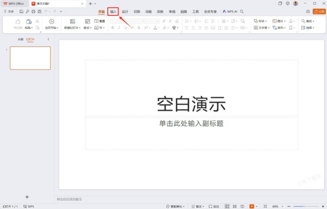The width and height of the screenshot is (327, 209).
Task: Click the bulleted list icon
Action: pyautogui.click(x=187, y=21)
